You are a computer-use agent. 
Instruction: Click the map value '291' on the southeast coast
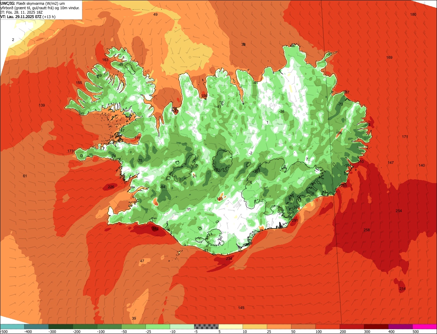point(295,221)
